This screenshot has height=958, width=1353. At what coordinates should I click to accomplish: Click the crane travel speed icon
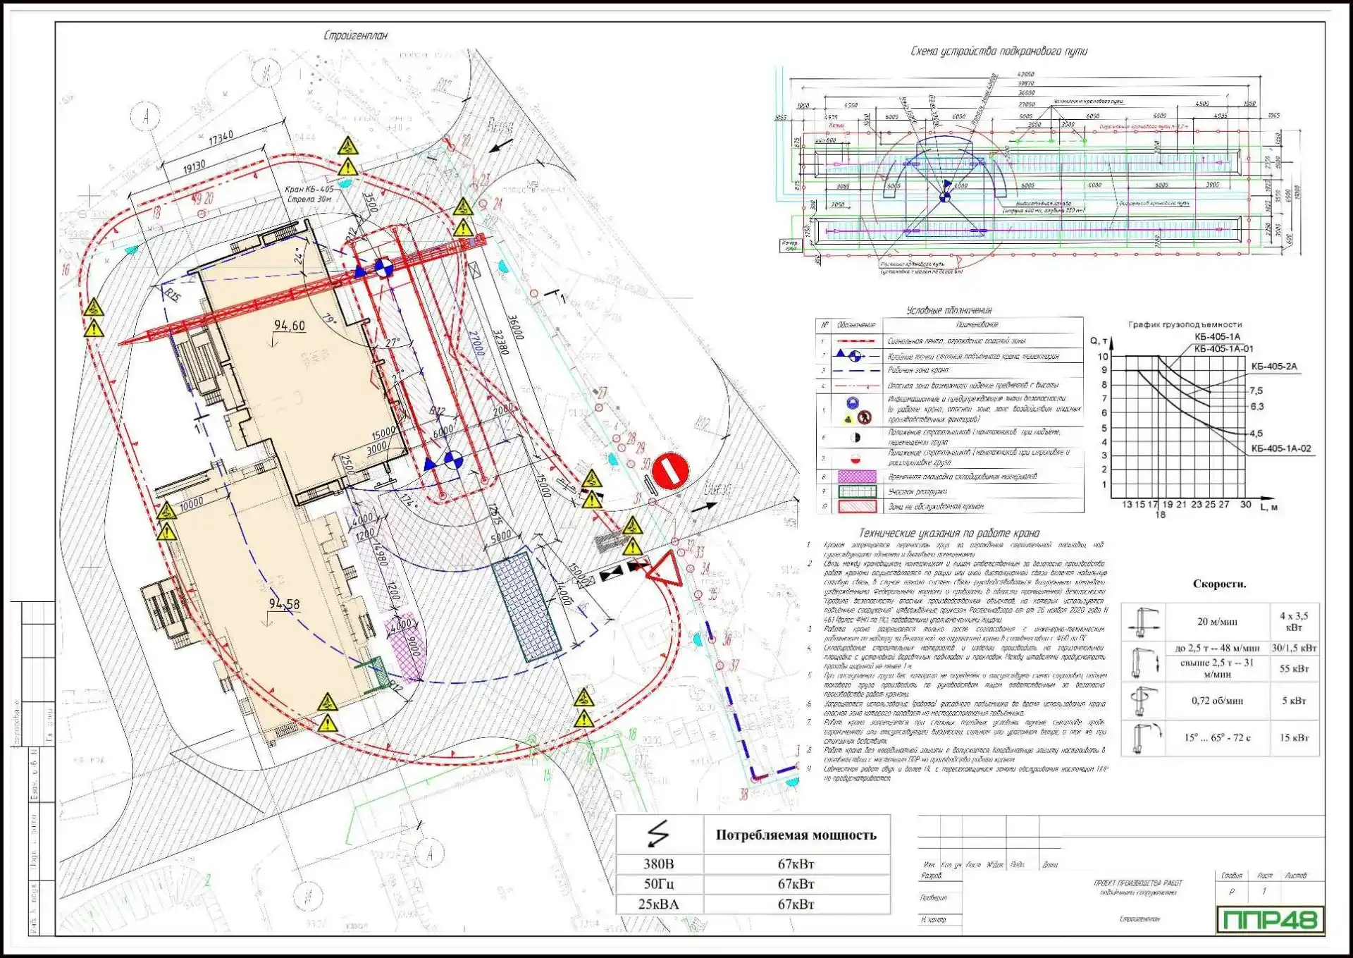click(1143, 622)
